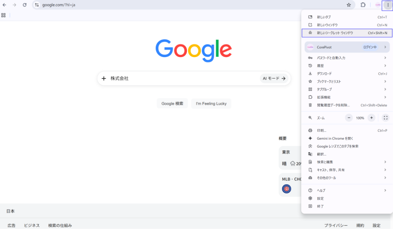Select Google レンズでこのタブを検索
The image size is (393, 229).
pos(347,146)
